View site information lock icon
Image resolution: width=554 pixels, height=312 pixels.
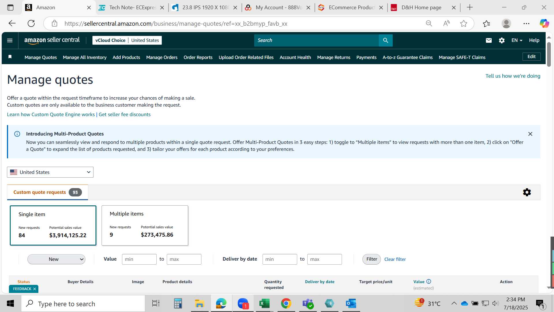55,24
